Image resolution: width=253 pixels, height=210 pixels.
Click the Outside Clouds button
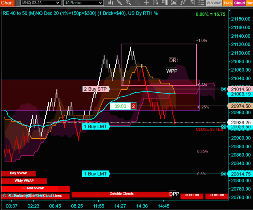pos(121,194)
